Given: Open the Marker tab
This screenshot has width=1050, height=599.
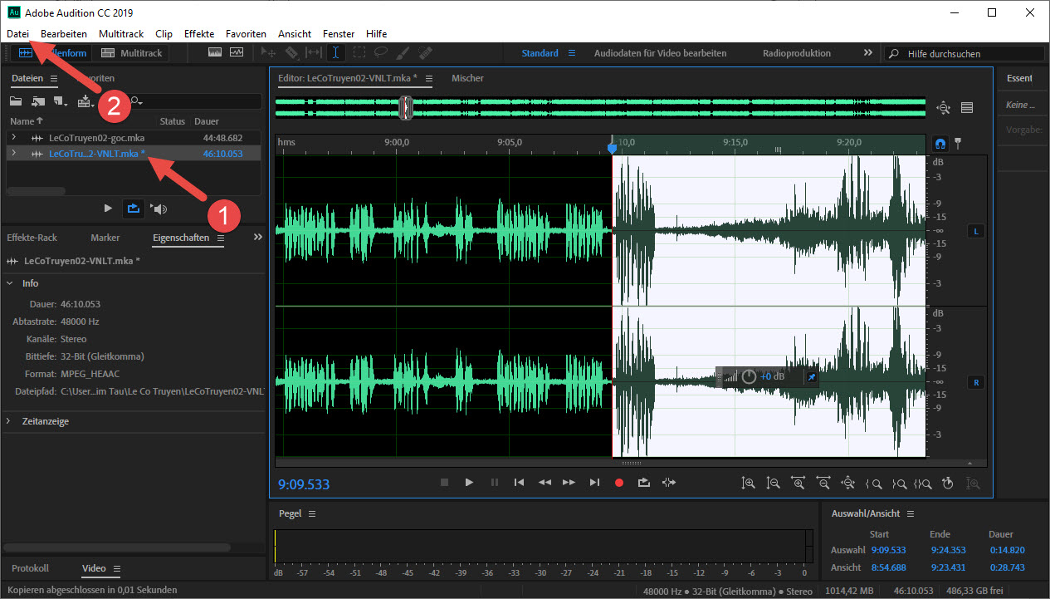Looking at the screenshot, I should click(x=105, y=238).
